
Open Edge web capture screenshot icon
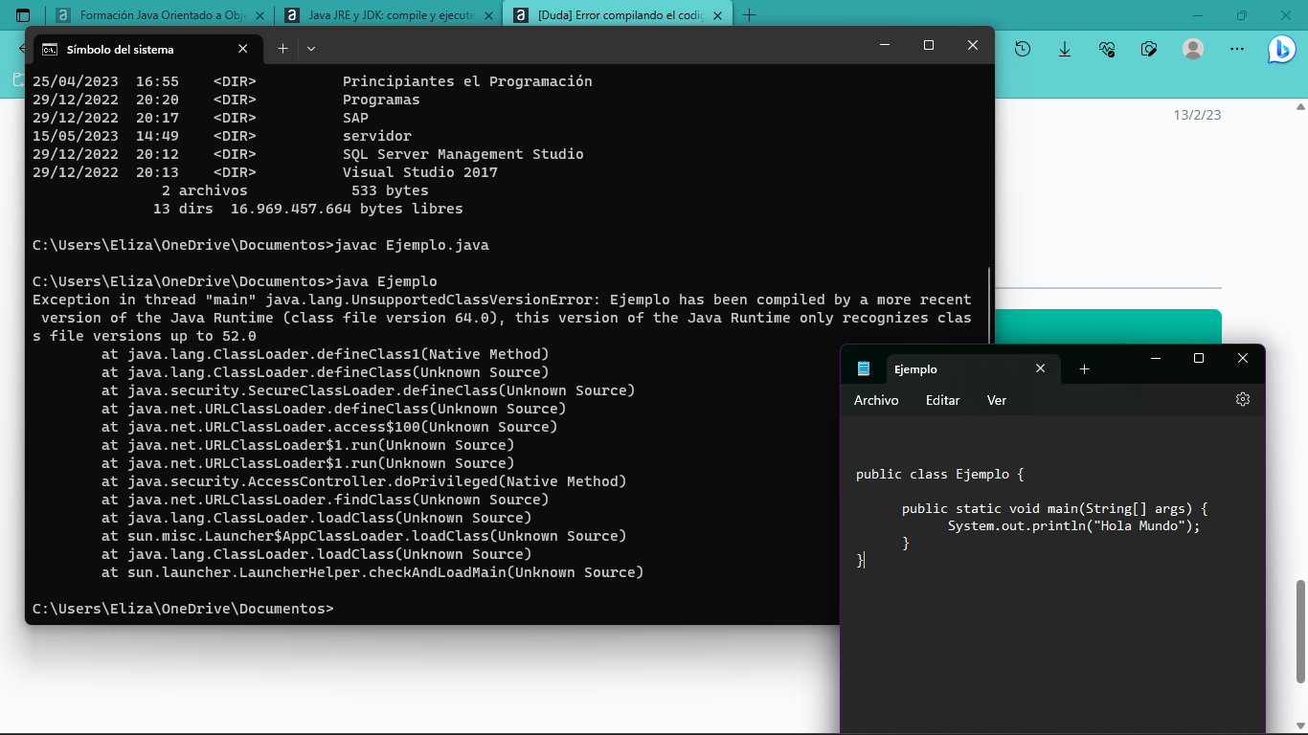[x=1149, y=49]
